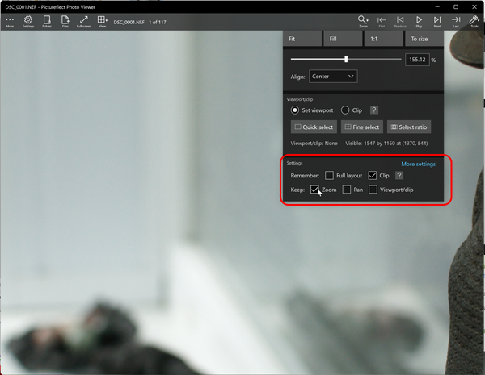Screen dimensions: 485x375
Task: Open the View dropdown in toolbar
Action: [x=103, y=21]
